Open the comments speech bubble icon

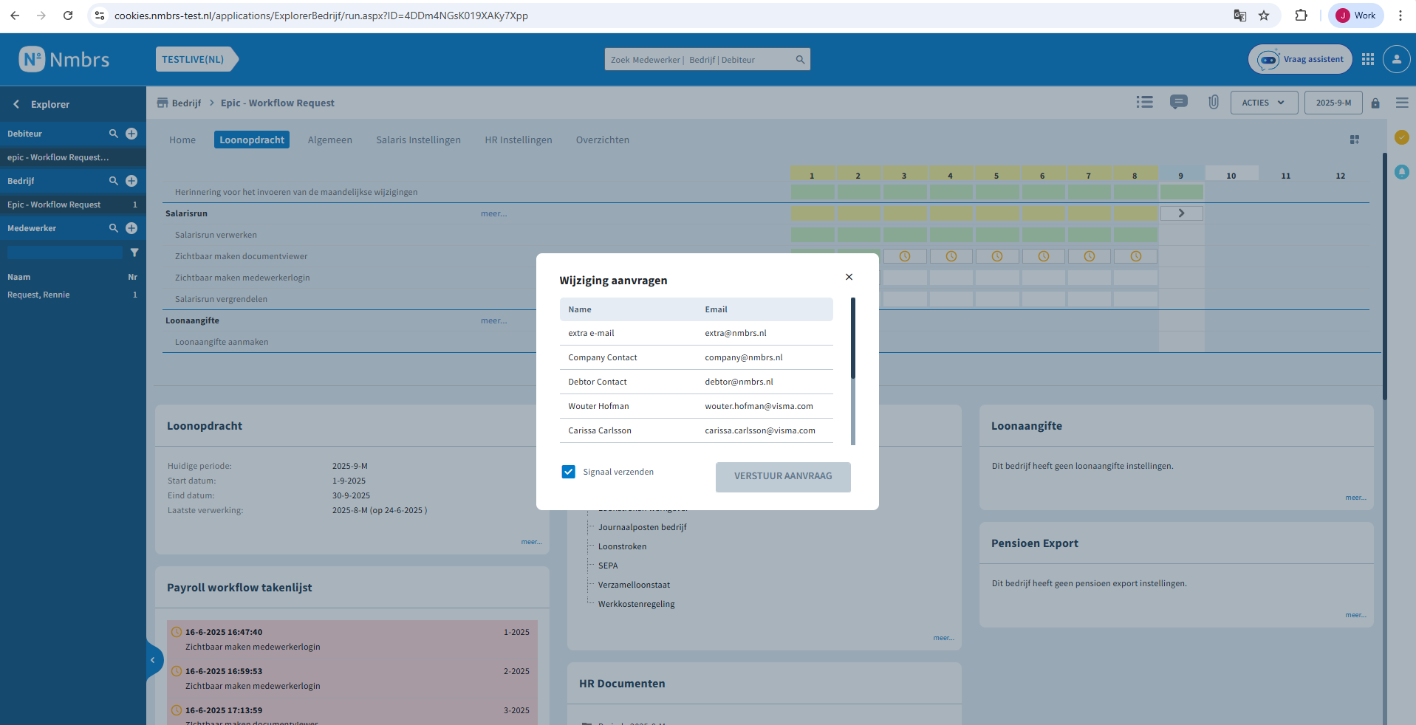click(x=1179, y=102)
